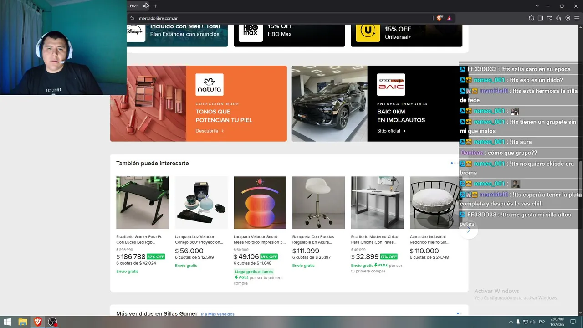Open the browser Extensions puzzle icon

532,18
